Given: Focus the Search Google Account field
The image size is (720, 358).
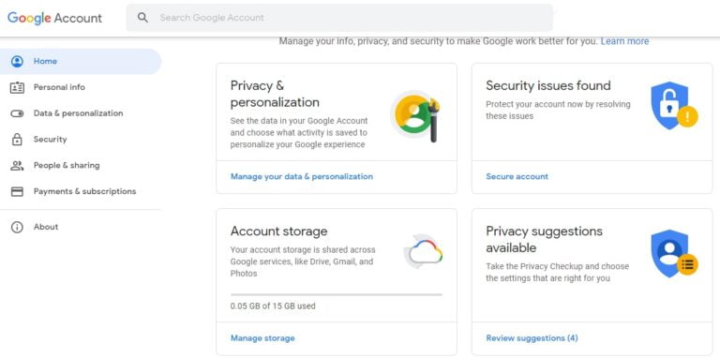Looking at the screenshot, I should pyautogui.click(x=339, y=18).
